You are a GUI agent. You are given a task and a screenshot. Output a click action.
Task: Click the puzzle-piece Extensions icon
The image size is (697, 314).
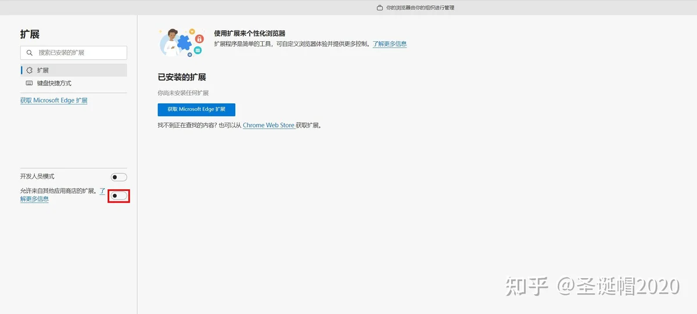[x=30, y=70]
